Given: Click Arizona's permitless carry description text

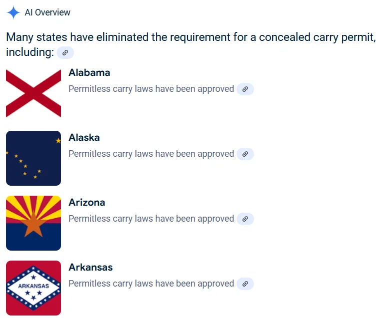Looking at the screenshot, I should pos(151,219).
